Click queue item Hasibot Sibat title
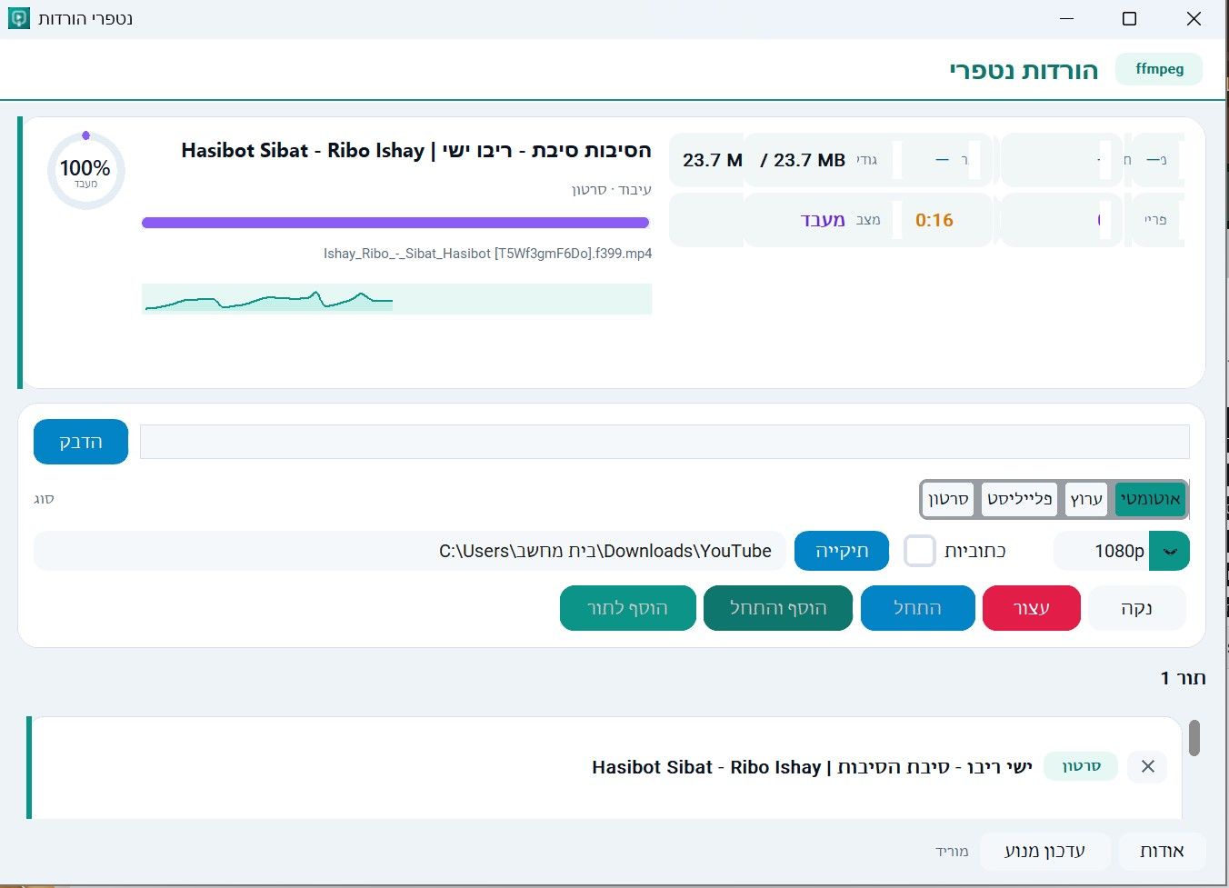Screen dimensions: 1229x888 [x=812, y=767]
